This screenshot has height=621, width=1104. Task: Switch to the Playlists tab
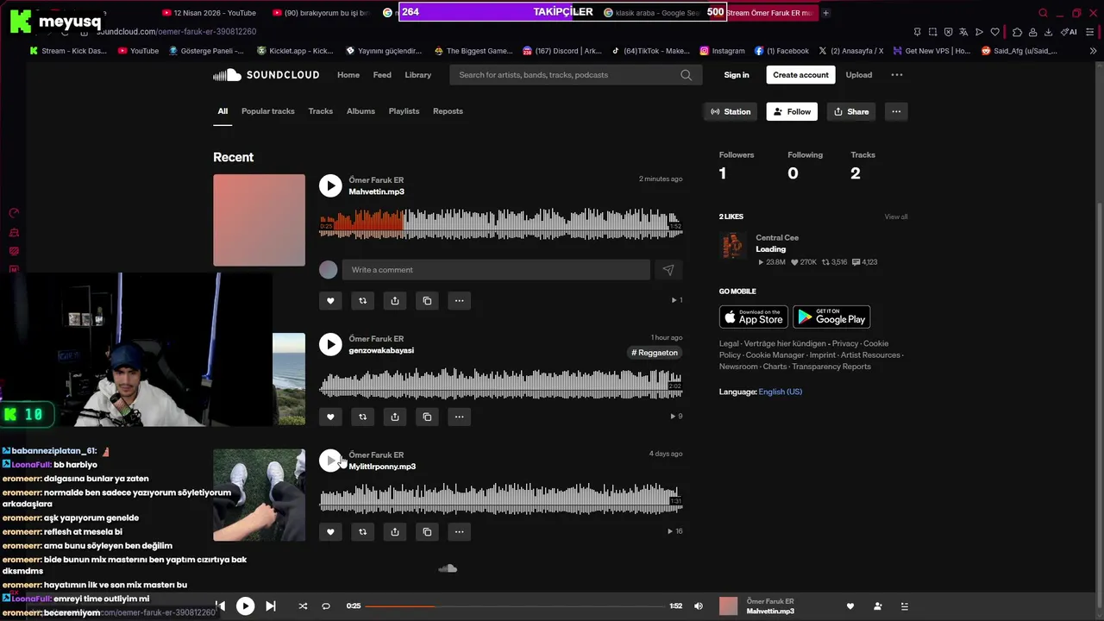coord(404,111)
